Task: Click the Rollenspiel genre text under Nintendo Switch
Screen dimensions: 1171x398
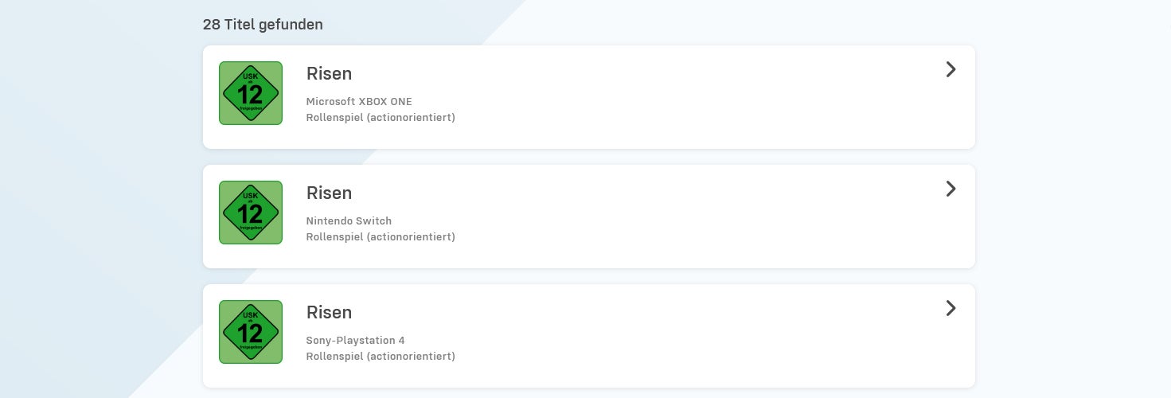Action: tap(381, 236)
